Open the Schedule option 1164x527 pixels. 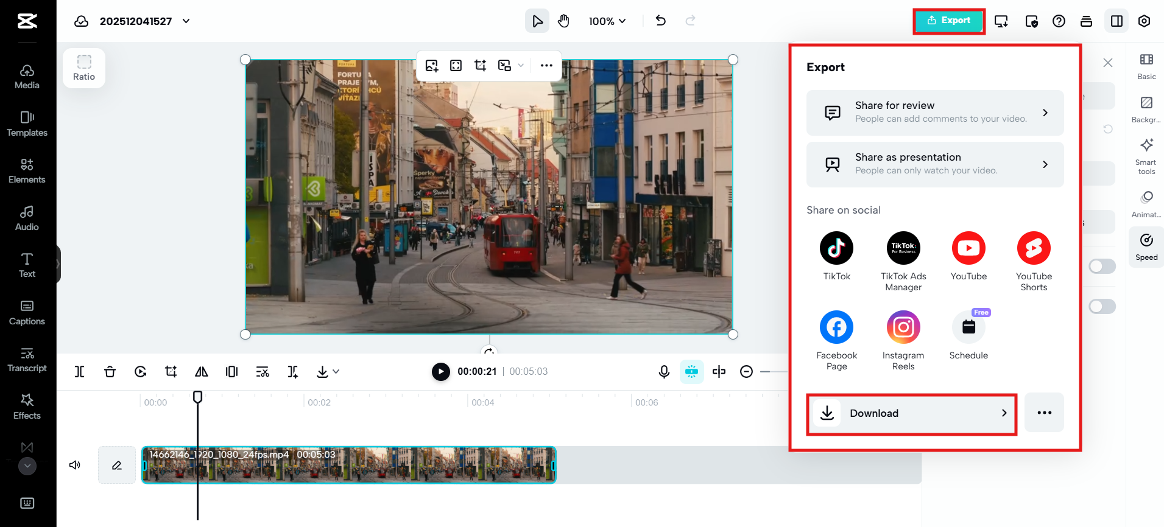pos(968,335)
